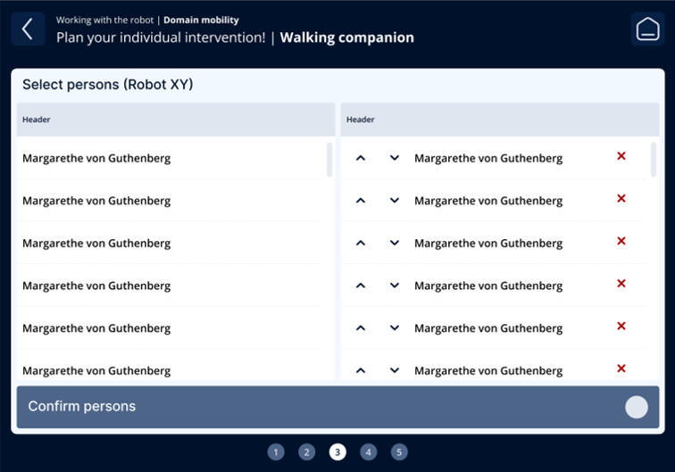Click the right table's Header label
The height and width of the screenshot is (472, 675).
pos(361,120)
